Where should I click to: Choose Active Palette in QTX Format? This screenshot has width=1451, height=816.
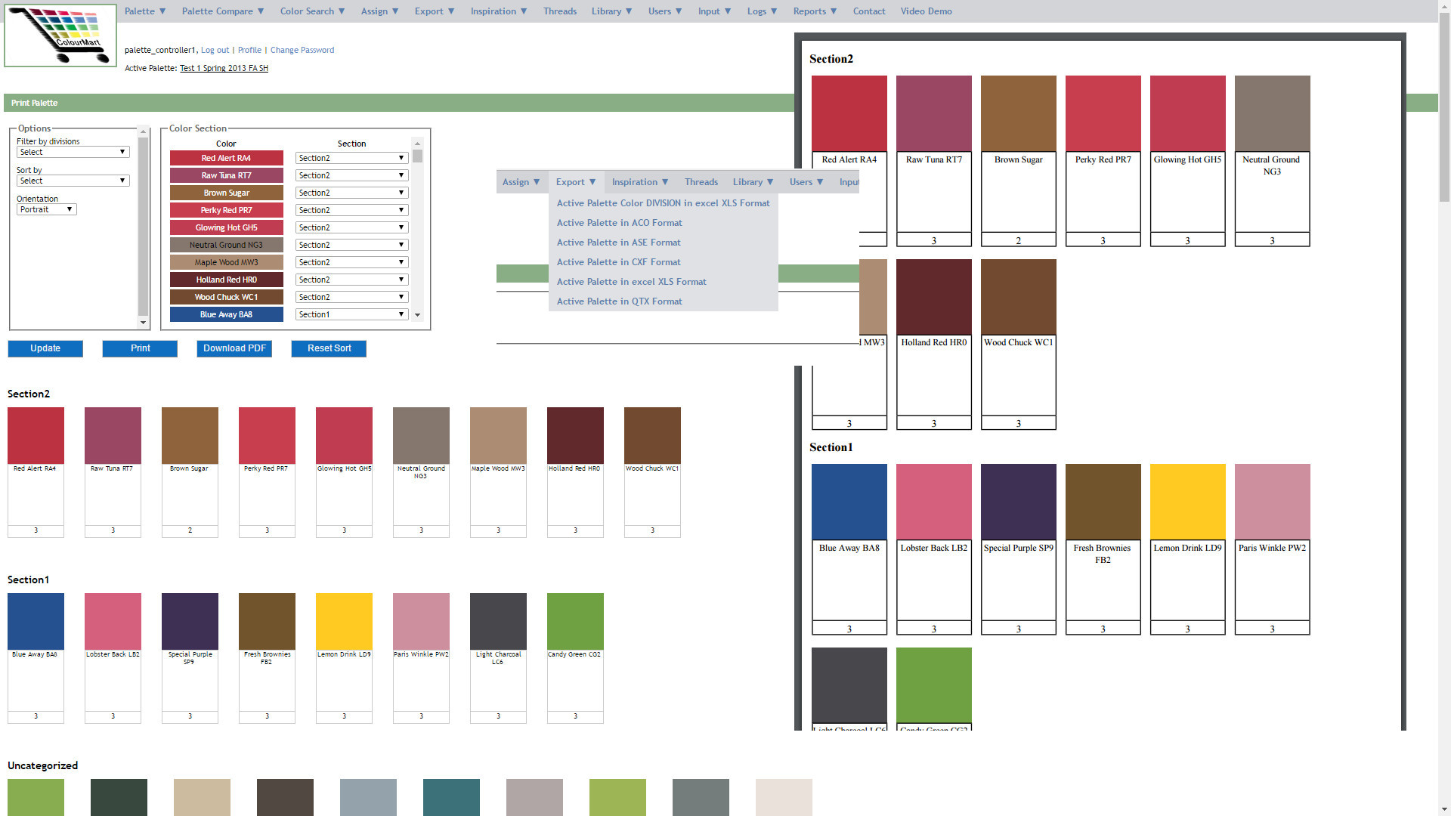618,301
